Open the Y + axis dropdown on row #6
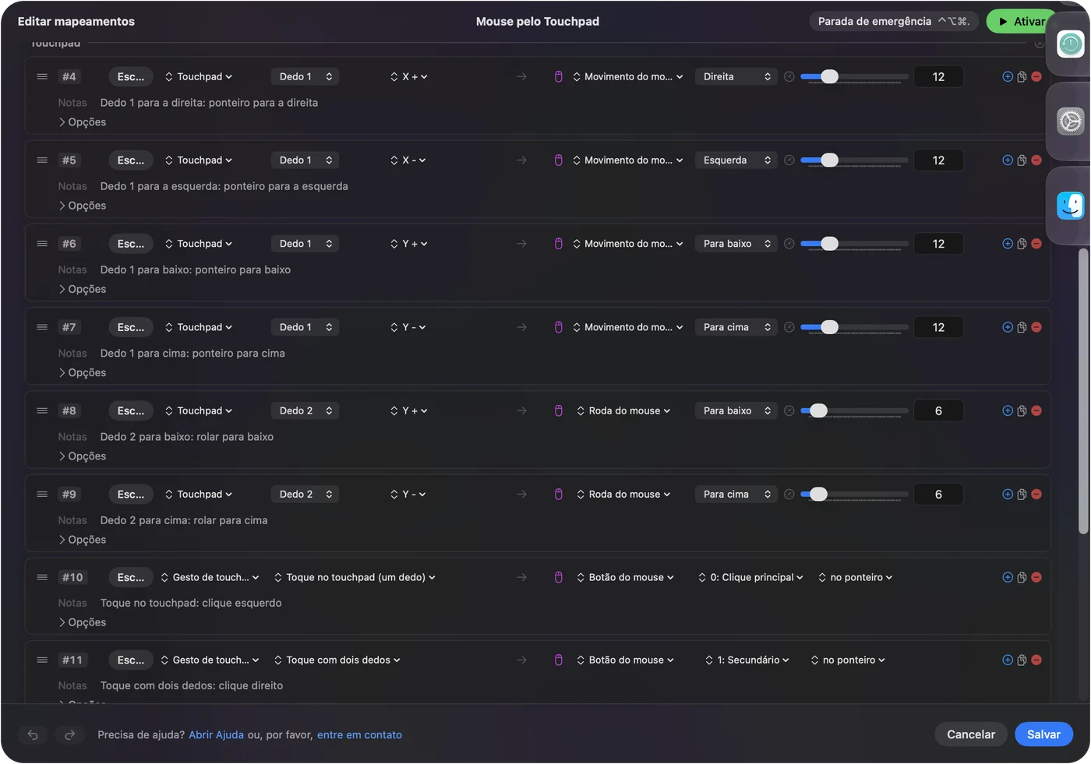 coord(409,244)
